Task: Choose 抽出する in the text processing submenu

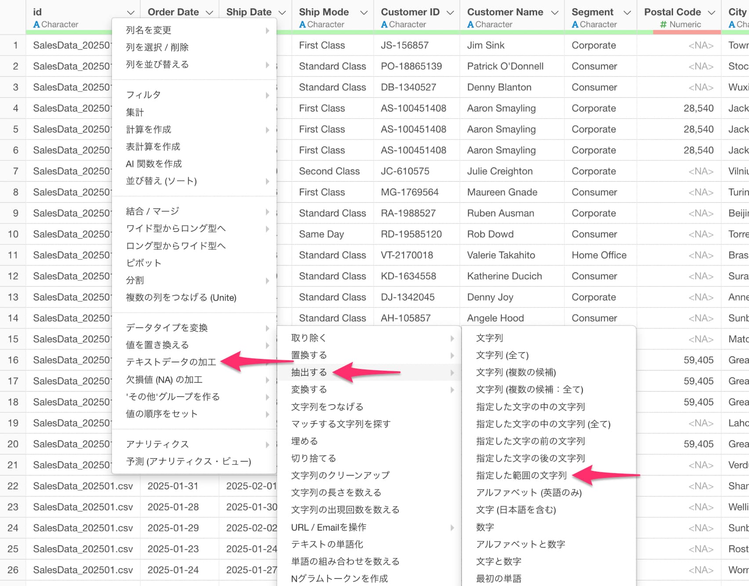Action: [x=309, y=373]
